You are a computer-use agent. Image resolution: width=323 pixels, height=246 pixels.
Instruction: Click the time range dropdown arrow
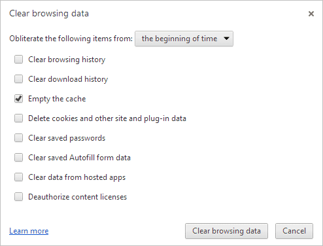[x=227, y=39]
